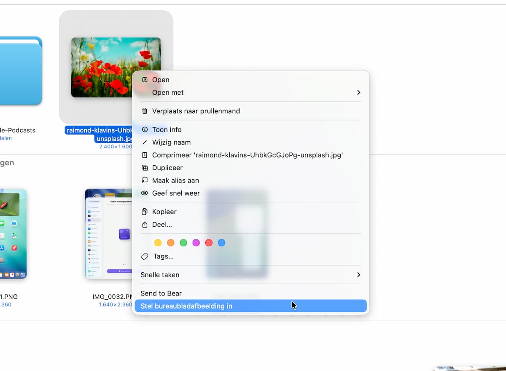Apply the red tag color

(209, 243)
